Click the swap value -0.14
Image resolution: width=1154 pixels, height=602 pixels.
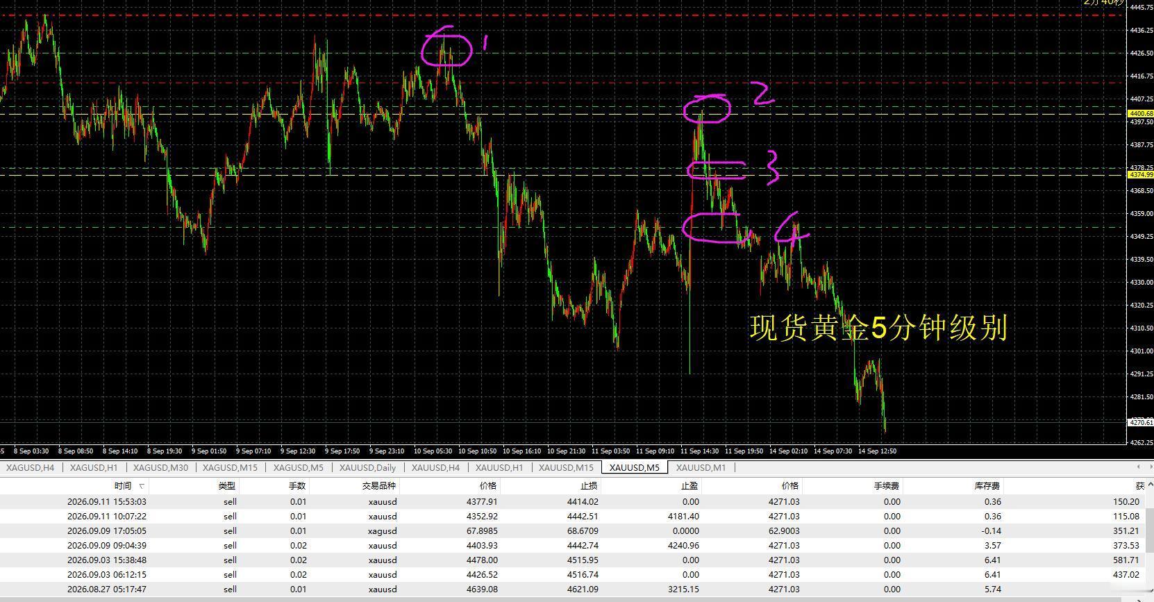[x=991, y=530]
